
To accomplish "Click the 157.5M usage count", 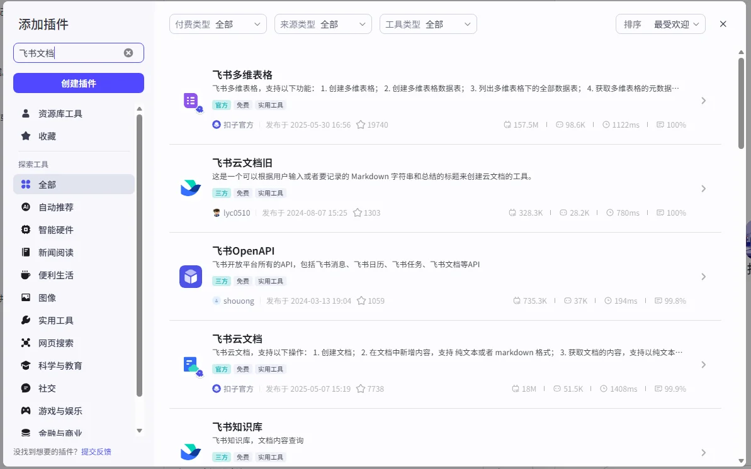I will pos(521,124).
